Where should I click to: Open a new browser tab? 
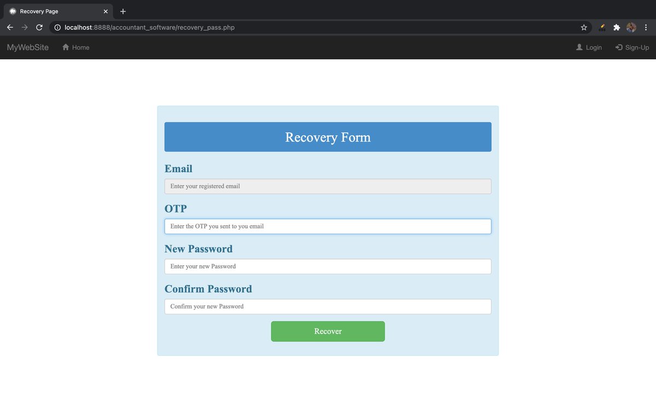pos(122,11)
